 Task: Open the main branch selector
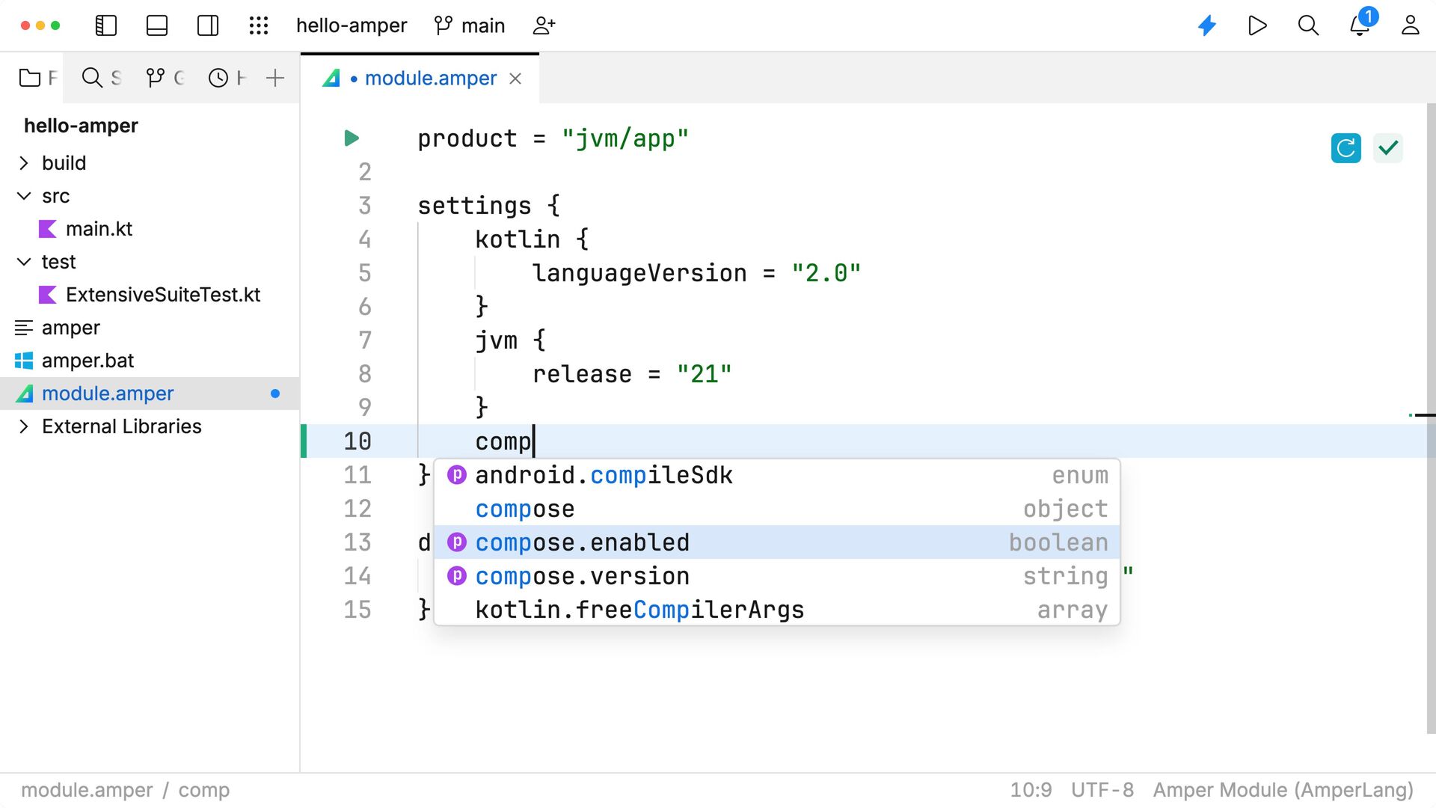pos(470,25)
